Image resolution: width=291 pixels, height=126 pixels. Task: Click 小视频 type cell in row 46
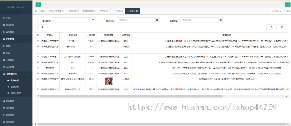[x=126, y=47]
